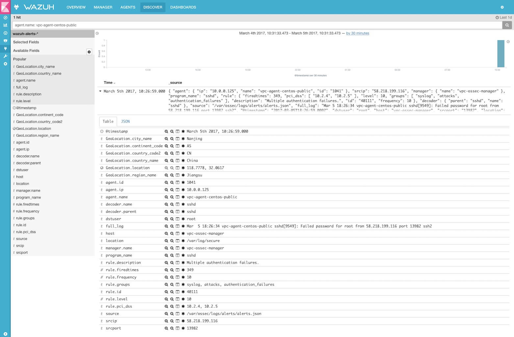Filter out value on agent.name row
The height and width of the screenshot is (337, 514).
point(172,197)
